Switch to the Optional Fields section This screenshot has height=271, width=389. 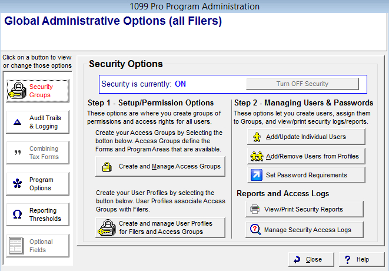(x=38, y=246)
